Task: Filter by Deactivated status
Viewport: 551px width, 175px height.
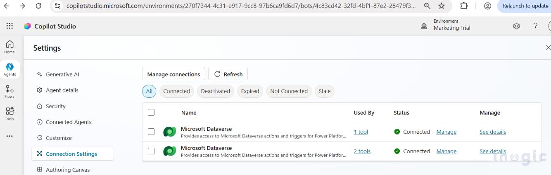Action: pyautogui.click(x=215, y=91)
